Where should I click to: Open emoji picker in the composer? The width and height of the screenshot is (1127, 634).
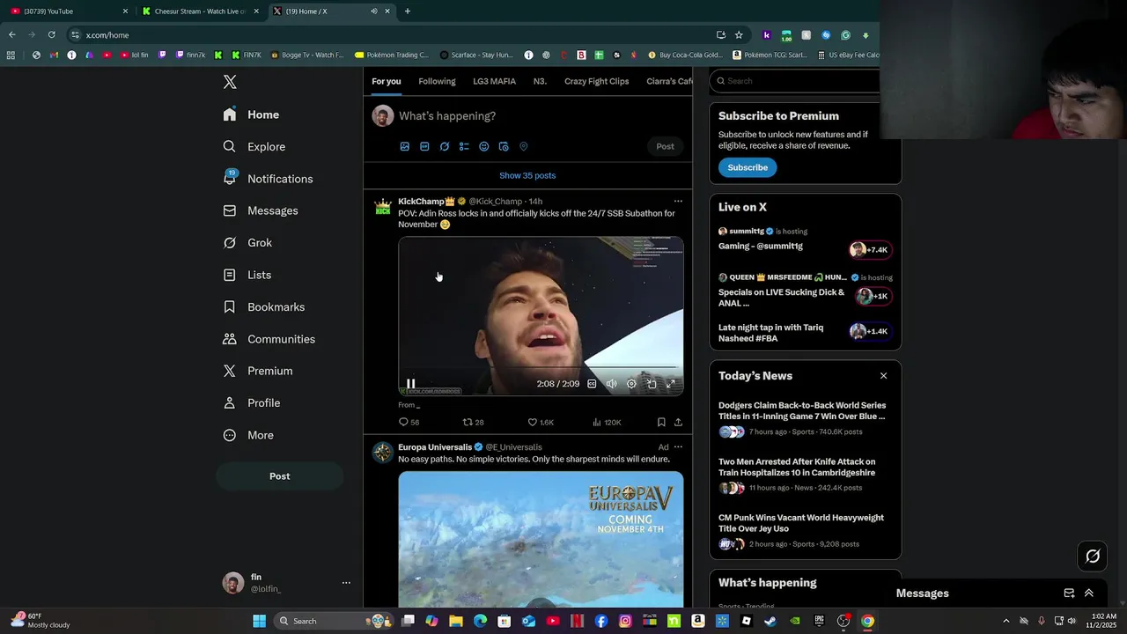tap(483, 147)
